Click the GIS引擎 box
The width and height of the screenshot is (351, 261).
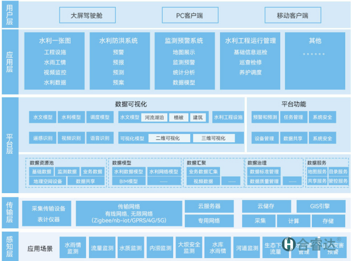(321, 207)
